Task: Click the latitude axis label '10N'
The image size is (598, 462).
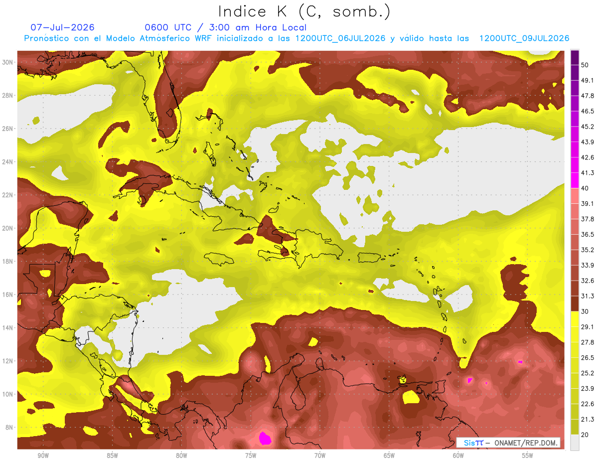Action: (7, 394)
